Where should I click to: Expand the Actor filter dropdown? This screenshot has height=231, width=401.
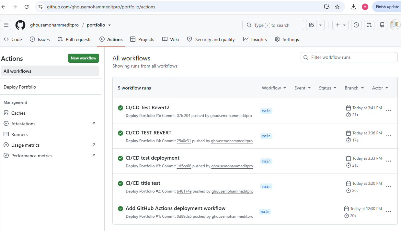[x=380, y=88]
